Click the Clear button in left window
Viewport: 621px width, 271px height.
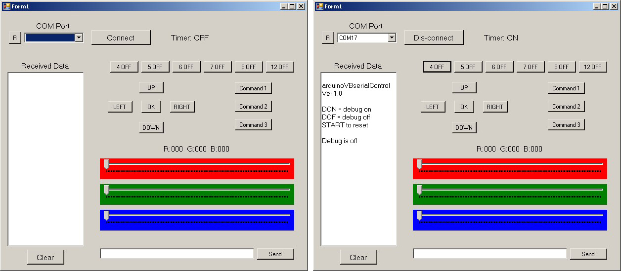point(45,257)
